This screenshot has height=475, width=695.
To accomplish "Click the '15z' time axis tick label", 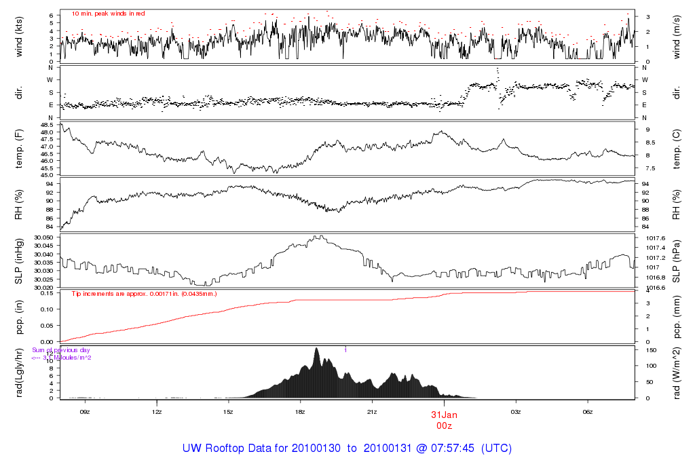I will click(x=228, y=412).
